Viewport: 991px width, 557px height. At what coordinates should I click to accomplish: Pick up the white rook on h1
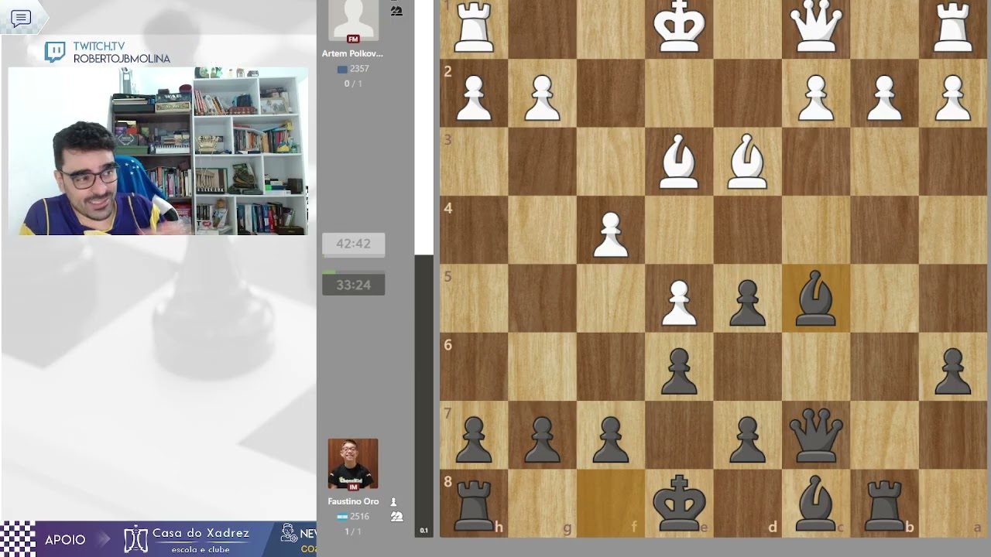[474, 27]
